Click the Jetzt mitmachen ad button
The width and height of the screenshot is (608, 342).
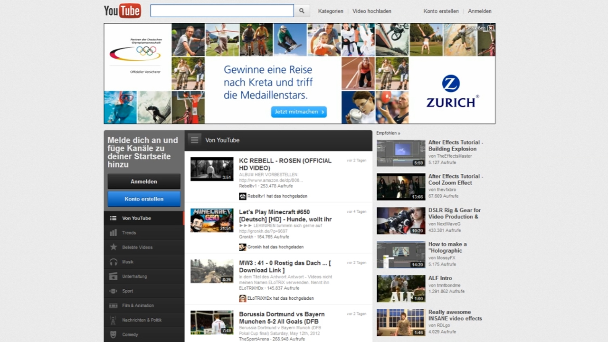(x=299, y=112)
